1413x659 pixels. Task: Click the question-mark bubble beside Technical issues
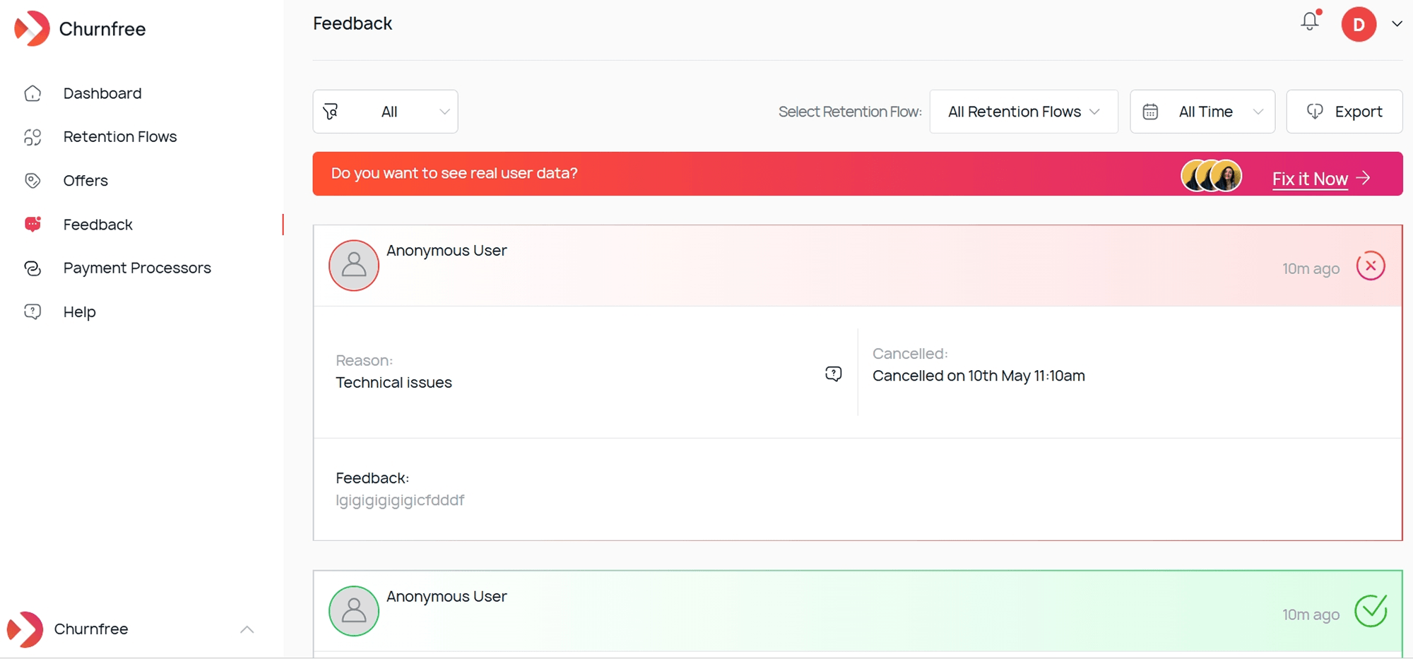coord(834,374)
